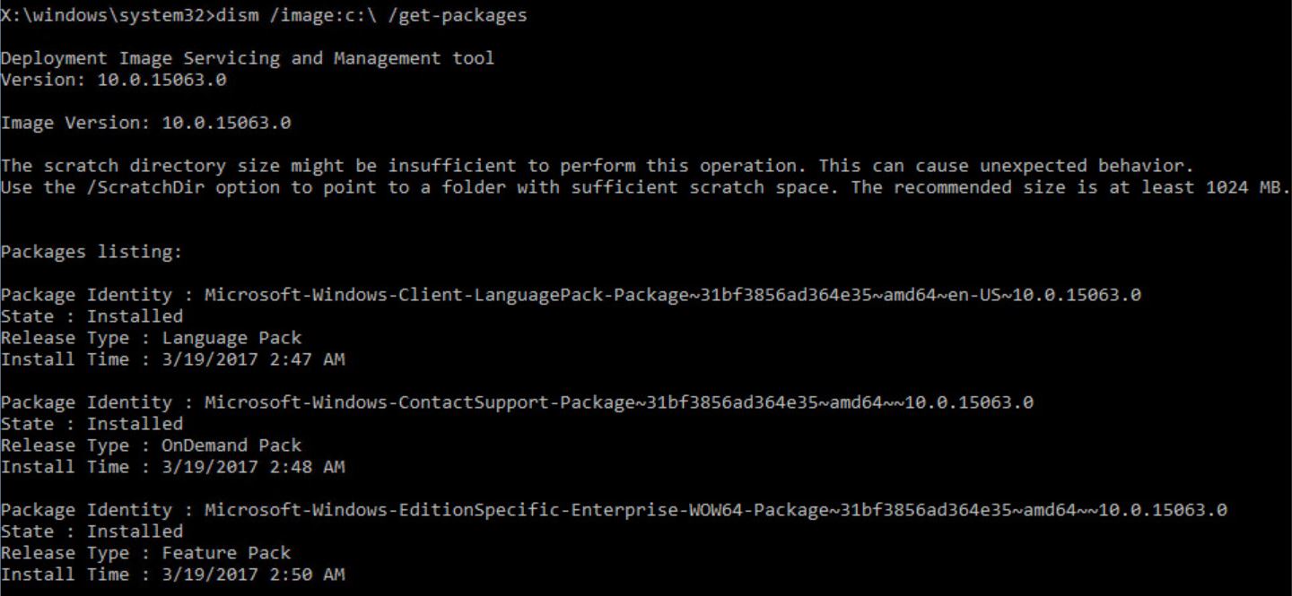Click the 'Packages listing:' text

pyautogui.click(x=92, y=252)
